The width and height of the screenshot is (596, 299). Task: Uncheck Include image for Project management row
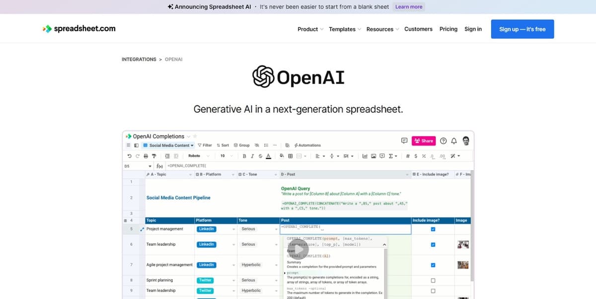(433, 229)
